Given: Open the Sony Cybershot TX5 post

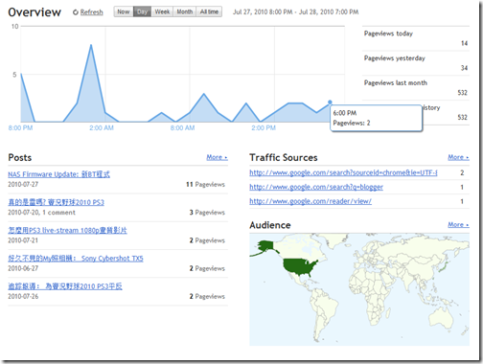Looking at the screenshot, I should 76,259.
